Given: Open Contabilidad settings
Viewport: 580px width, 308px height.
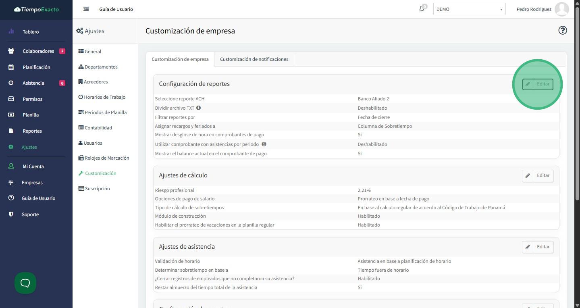Looking at the screenshot, I should (95, 128).
